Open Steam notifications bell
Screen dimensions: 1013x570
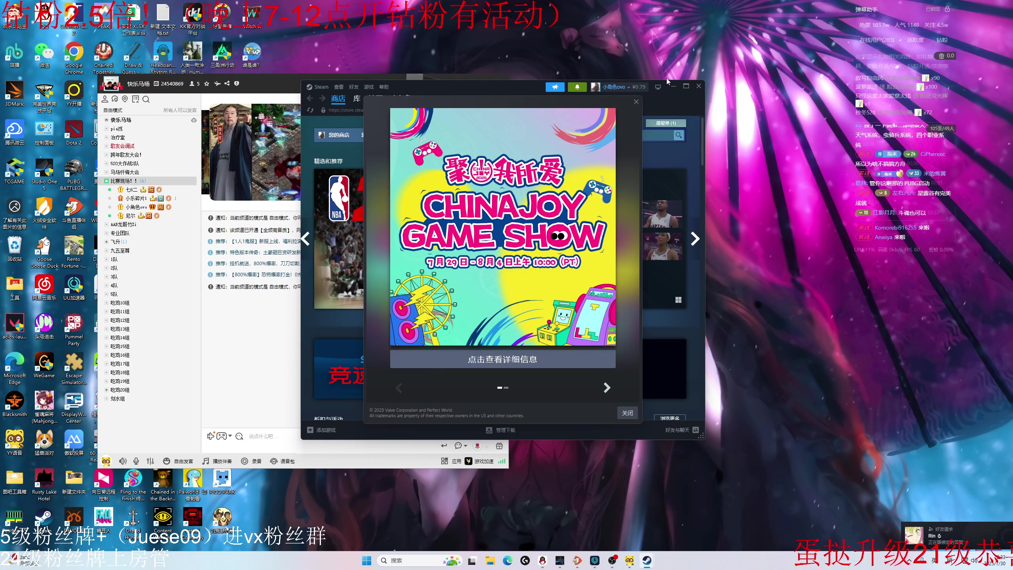[x=577, y=87]
